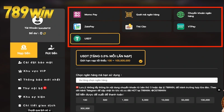This screenshot has height=112, width=224.
Task: Select suggested amount 50,000
Action: pyautogui.click(x=185, y=100)
